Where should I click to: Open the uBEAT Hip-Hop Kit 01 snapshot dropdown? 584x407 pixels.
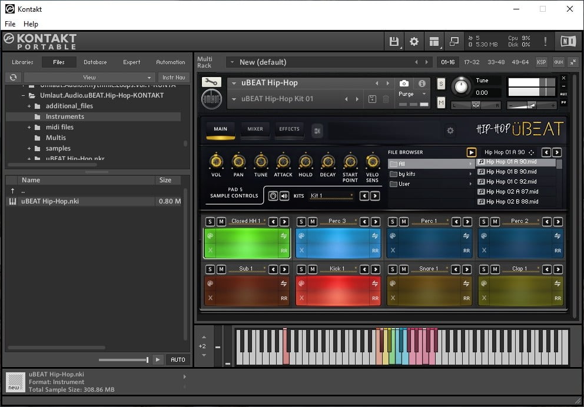[234, 99]
